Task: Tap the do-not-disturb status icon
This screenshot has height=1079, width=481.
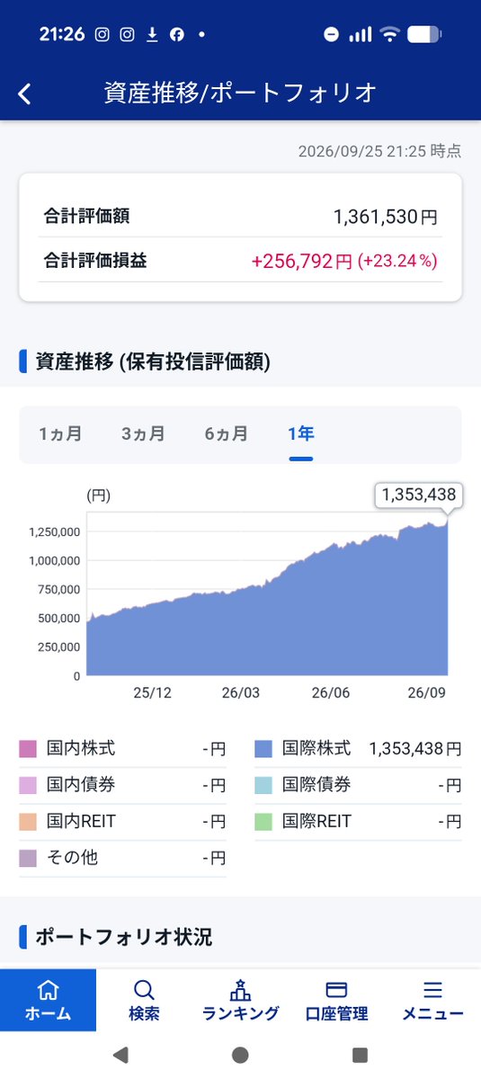Action: point(332,34)
